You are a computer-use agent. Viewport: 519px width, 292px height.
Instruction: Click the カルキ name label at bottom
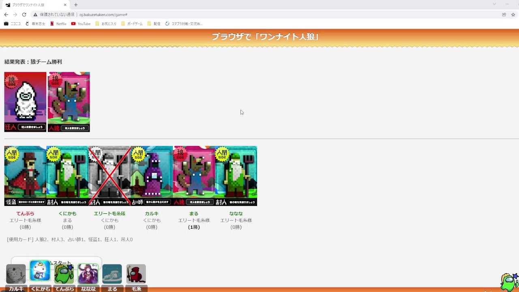[x=16, y=289]
